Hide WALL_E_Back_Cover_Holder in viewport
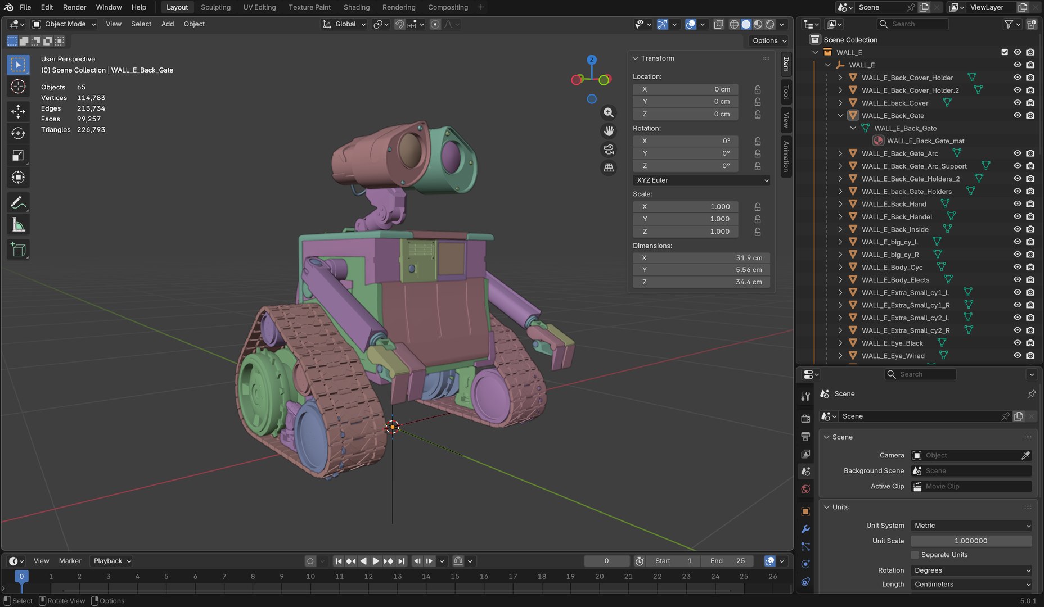The width and height of the screenshot is (1044, 607). tap(1018, 78)
